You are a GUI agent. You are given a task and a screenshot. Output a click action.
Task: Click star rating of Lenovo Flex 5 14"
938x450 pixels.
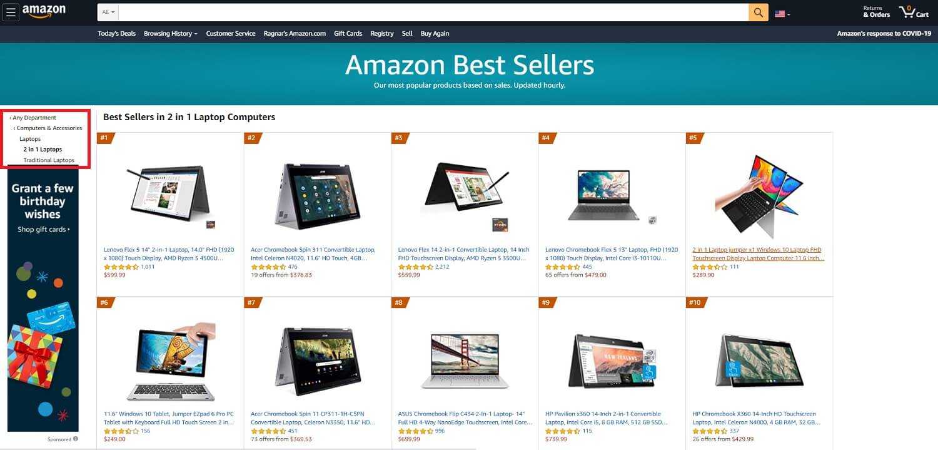(x=121, y=267)
